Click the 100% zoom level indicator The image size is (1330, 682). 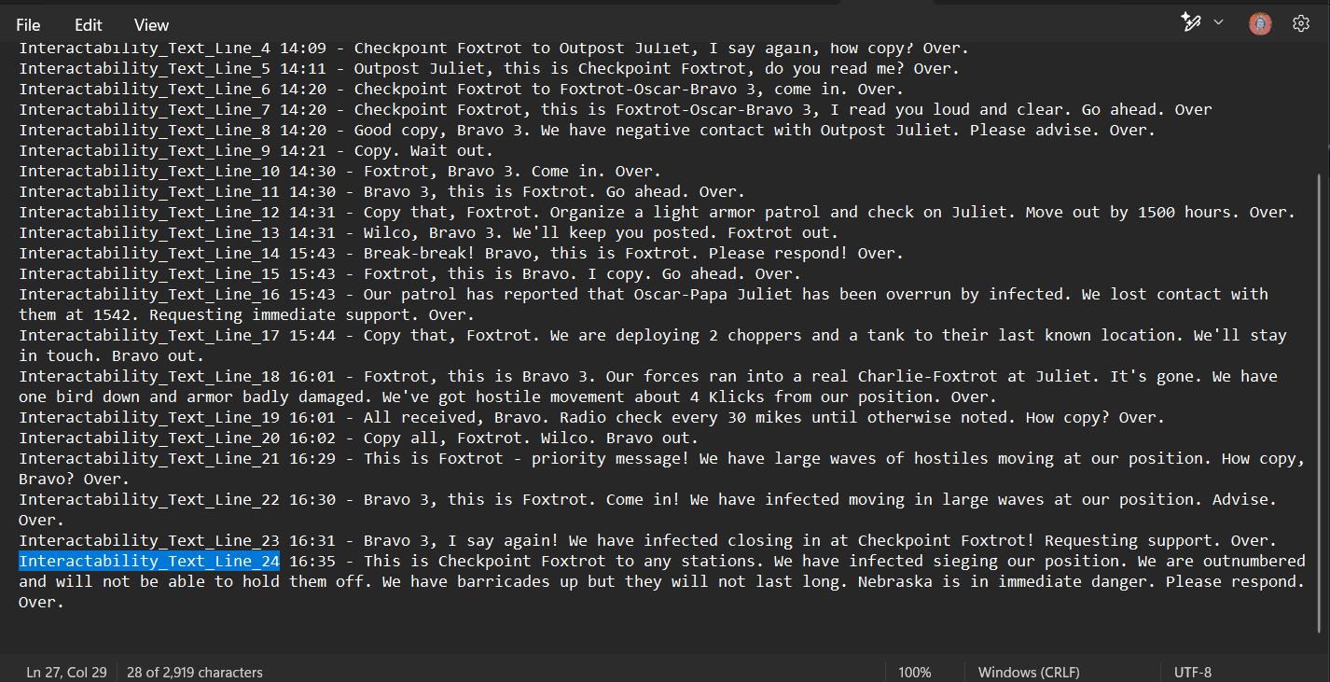pos(914,672)
